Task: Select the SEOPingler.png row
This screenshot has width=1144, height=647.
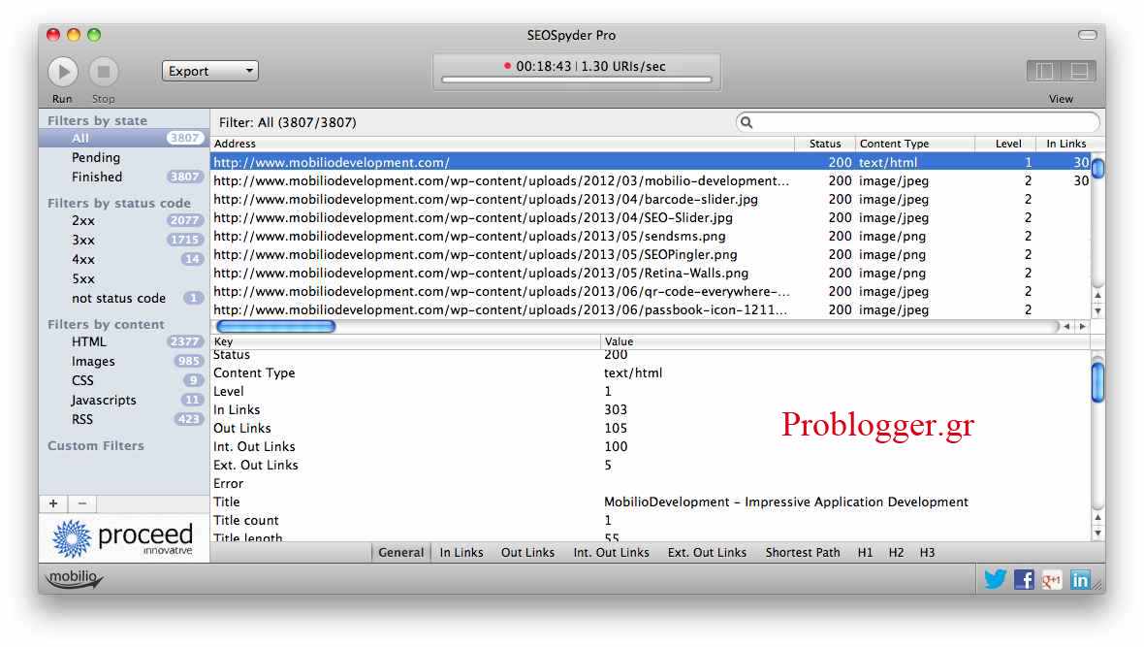Action: [651, 254]
